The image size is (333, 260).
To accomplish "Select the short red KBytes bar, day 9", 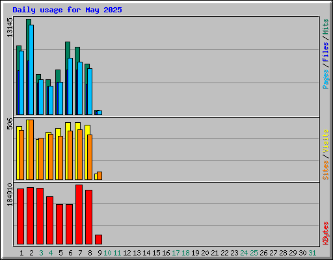I will tap(98, 239).
